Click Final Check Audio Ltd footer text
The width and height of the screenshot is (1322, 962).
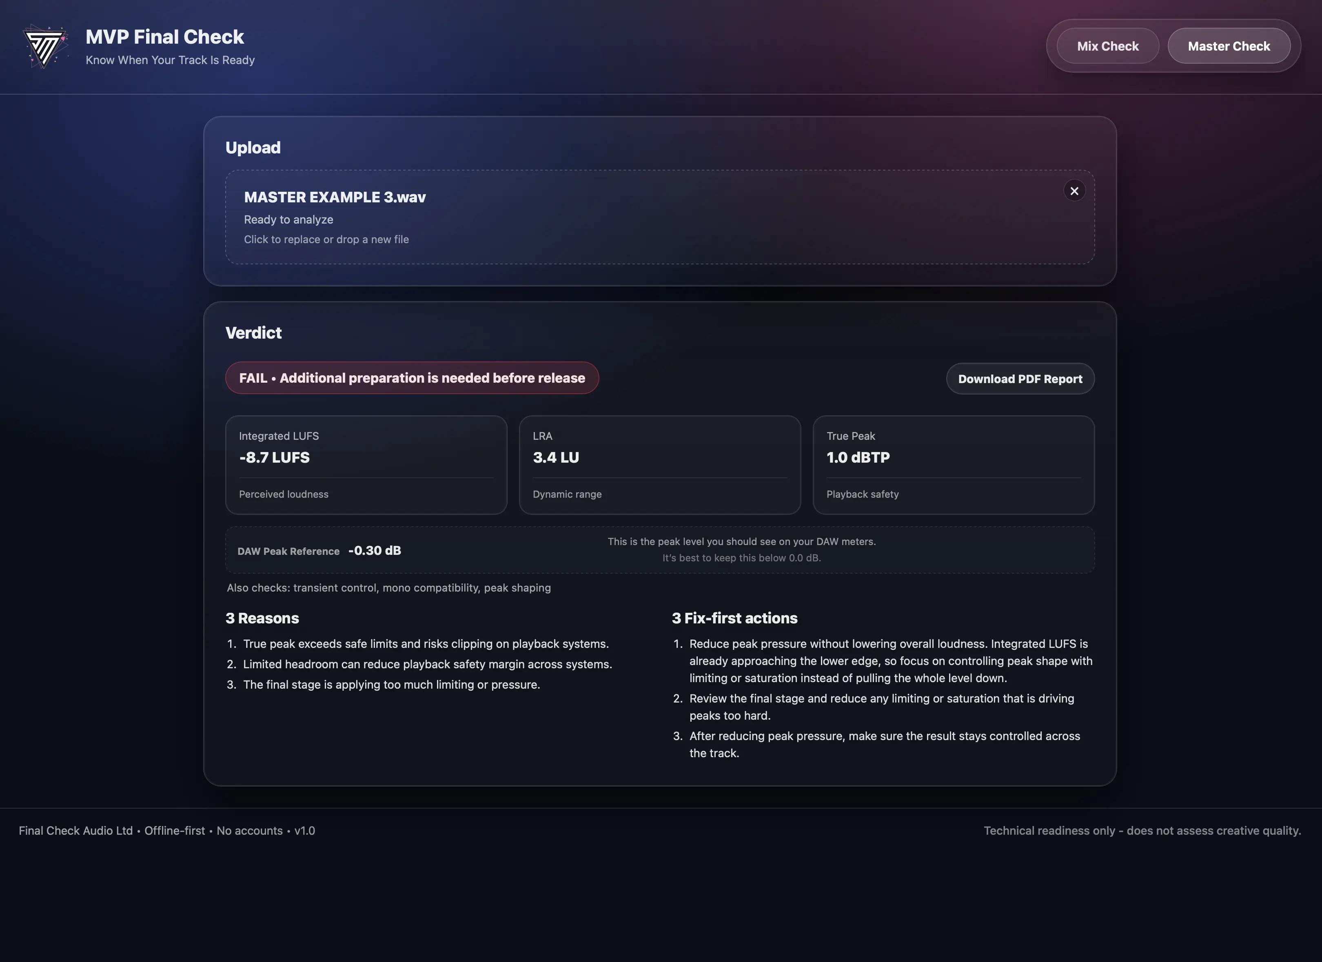pyautogui.click(x=76, y=831)
